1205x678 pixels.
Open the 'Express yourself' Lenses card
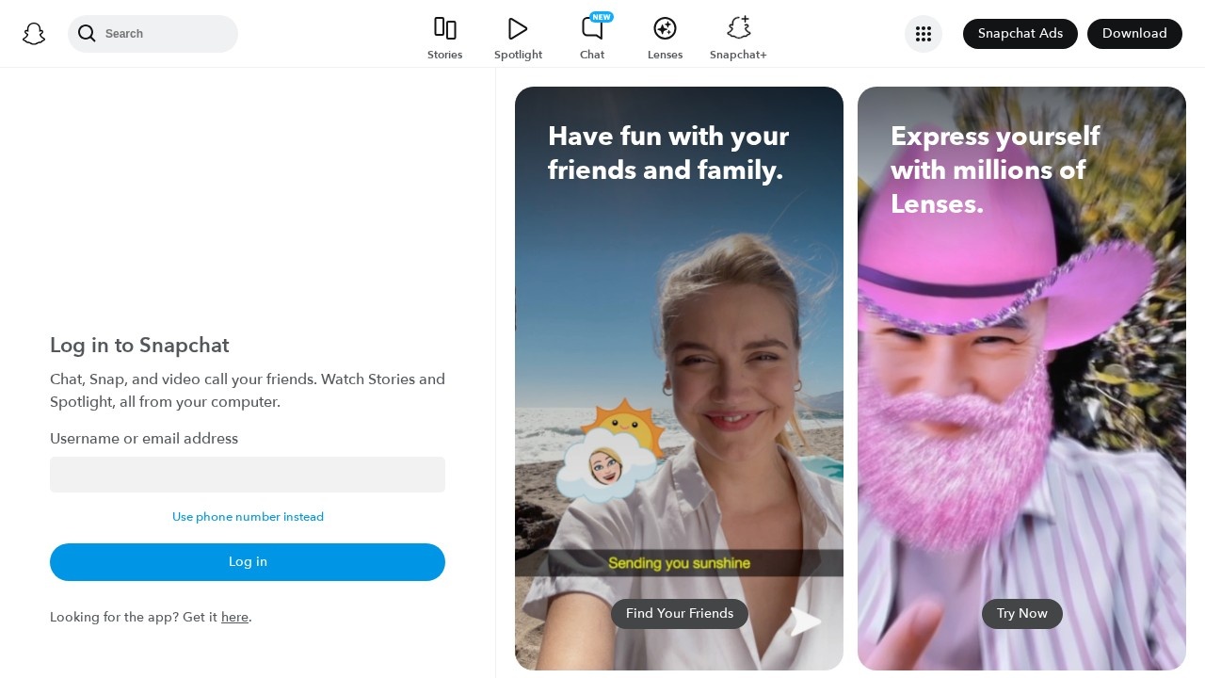point(1021,379)
